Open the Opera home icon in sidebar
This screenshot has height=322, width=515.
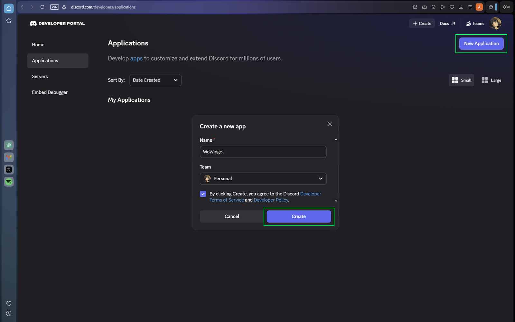9,8
